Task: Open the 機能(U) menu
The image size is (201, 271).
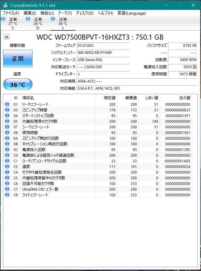Action: coord(47,13)
